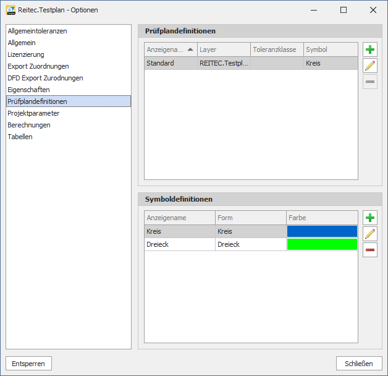Add a new Symboldefinition with green plus

point(370,218)
